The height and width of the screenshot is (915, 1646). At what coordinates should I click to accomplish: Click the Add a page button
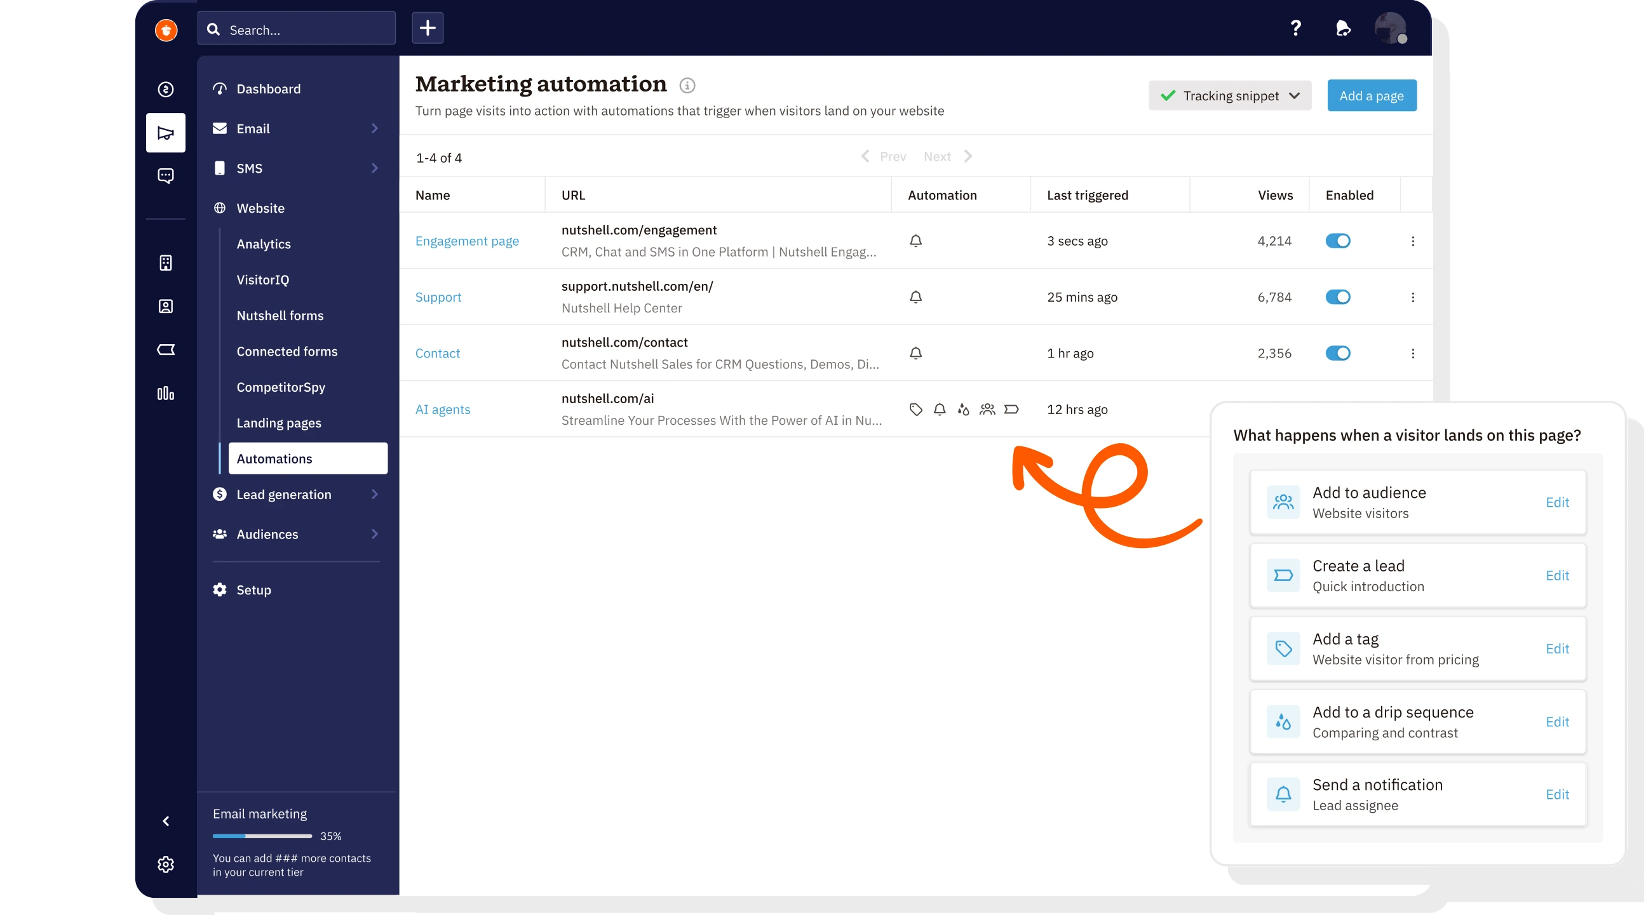click(x=1371, y=96)
